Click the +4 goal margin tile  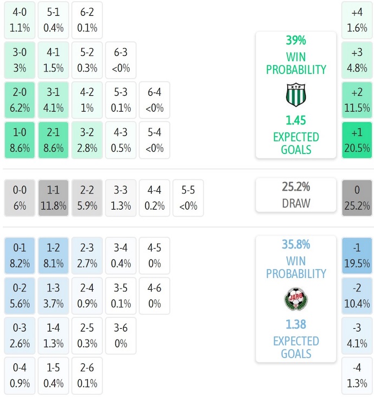(x=357, y=19)
